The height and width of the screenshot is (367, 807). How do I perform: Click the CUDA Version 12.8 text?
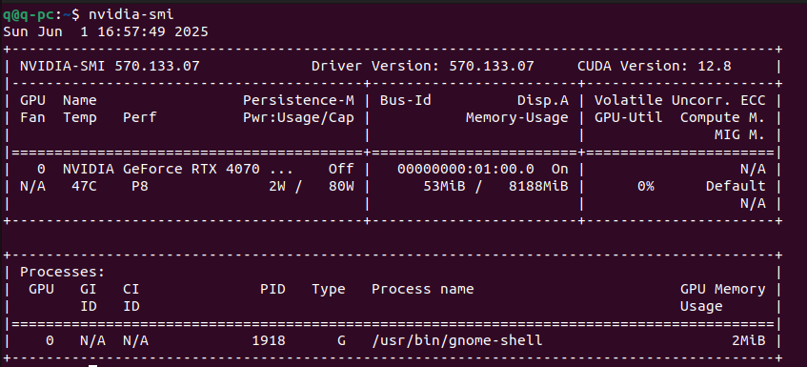point(655,66)
